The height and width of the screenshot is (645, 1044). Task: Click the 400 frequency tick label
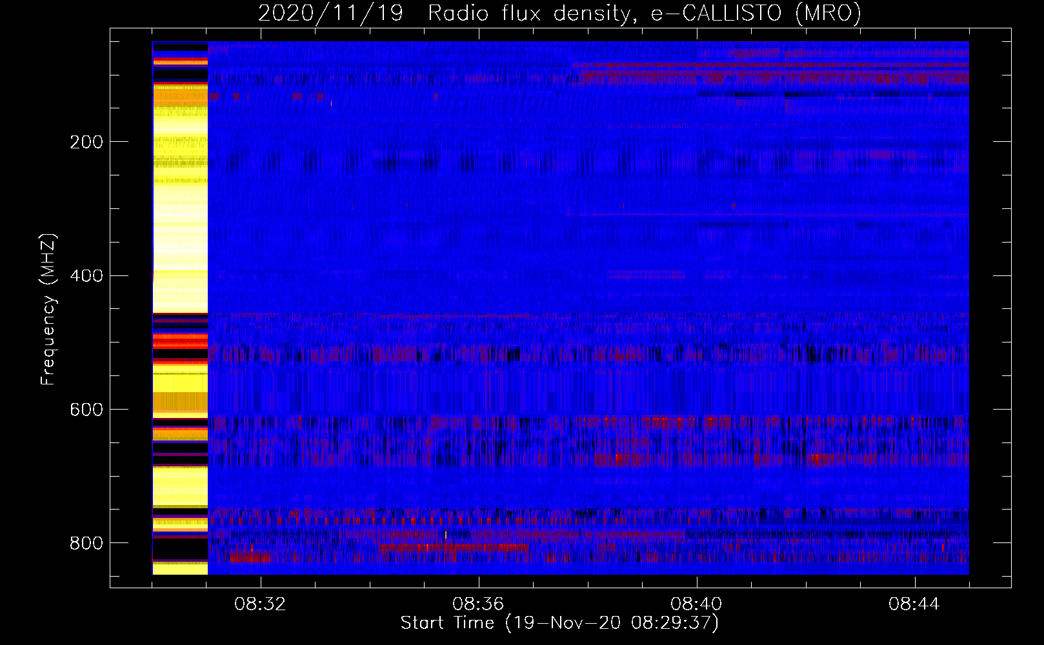click(x=86, y=276)
